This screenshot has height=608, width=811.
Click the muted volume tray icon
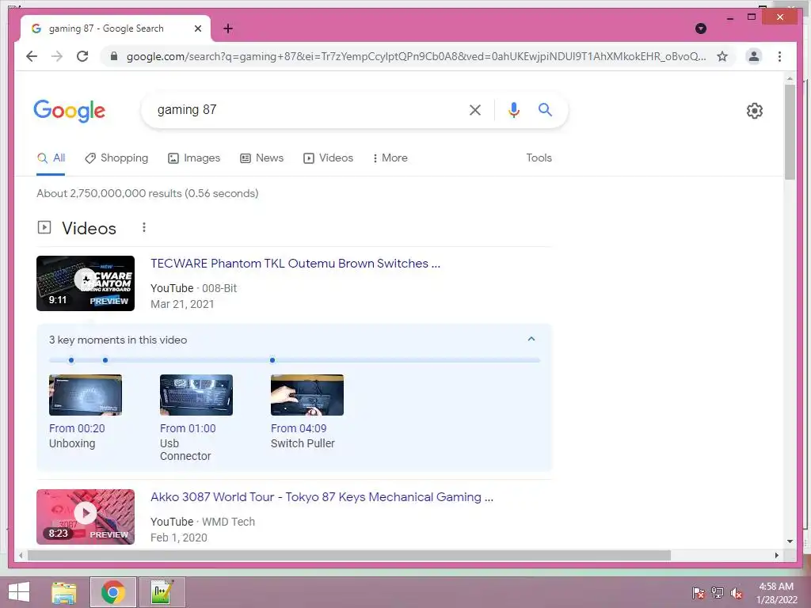737,592
